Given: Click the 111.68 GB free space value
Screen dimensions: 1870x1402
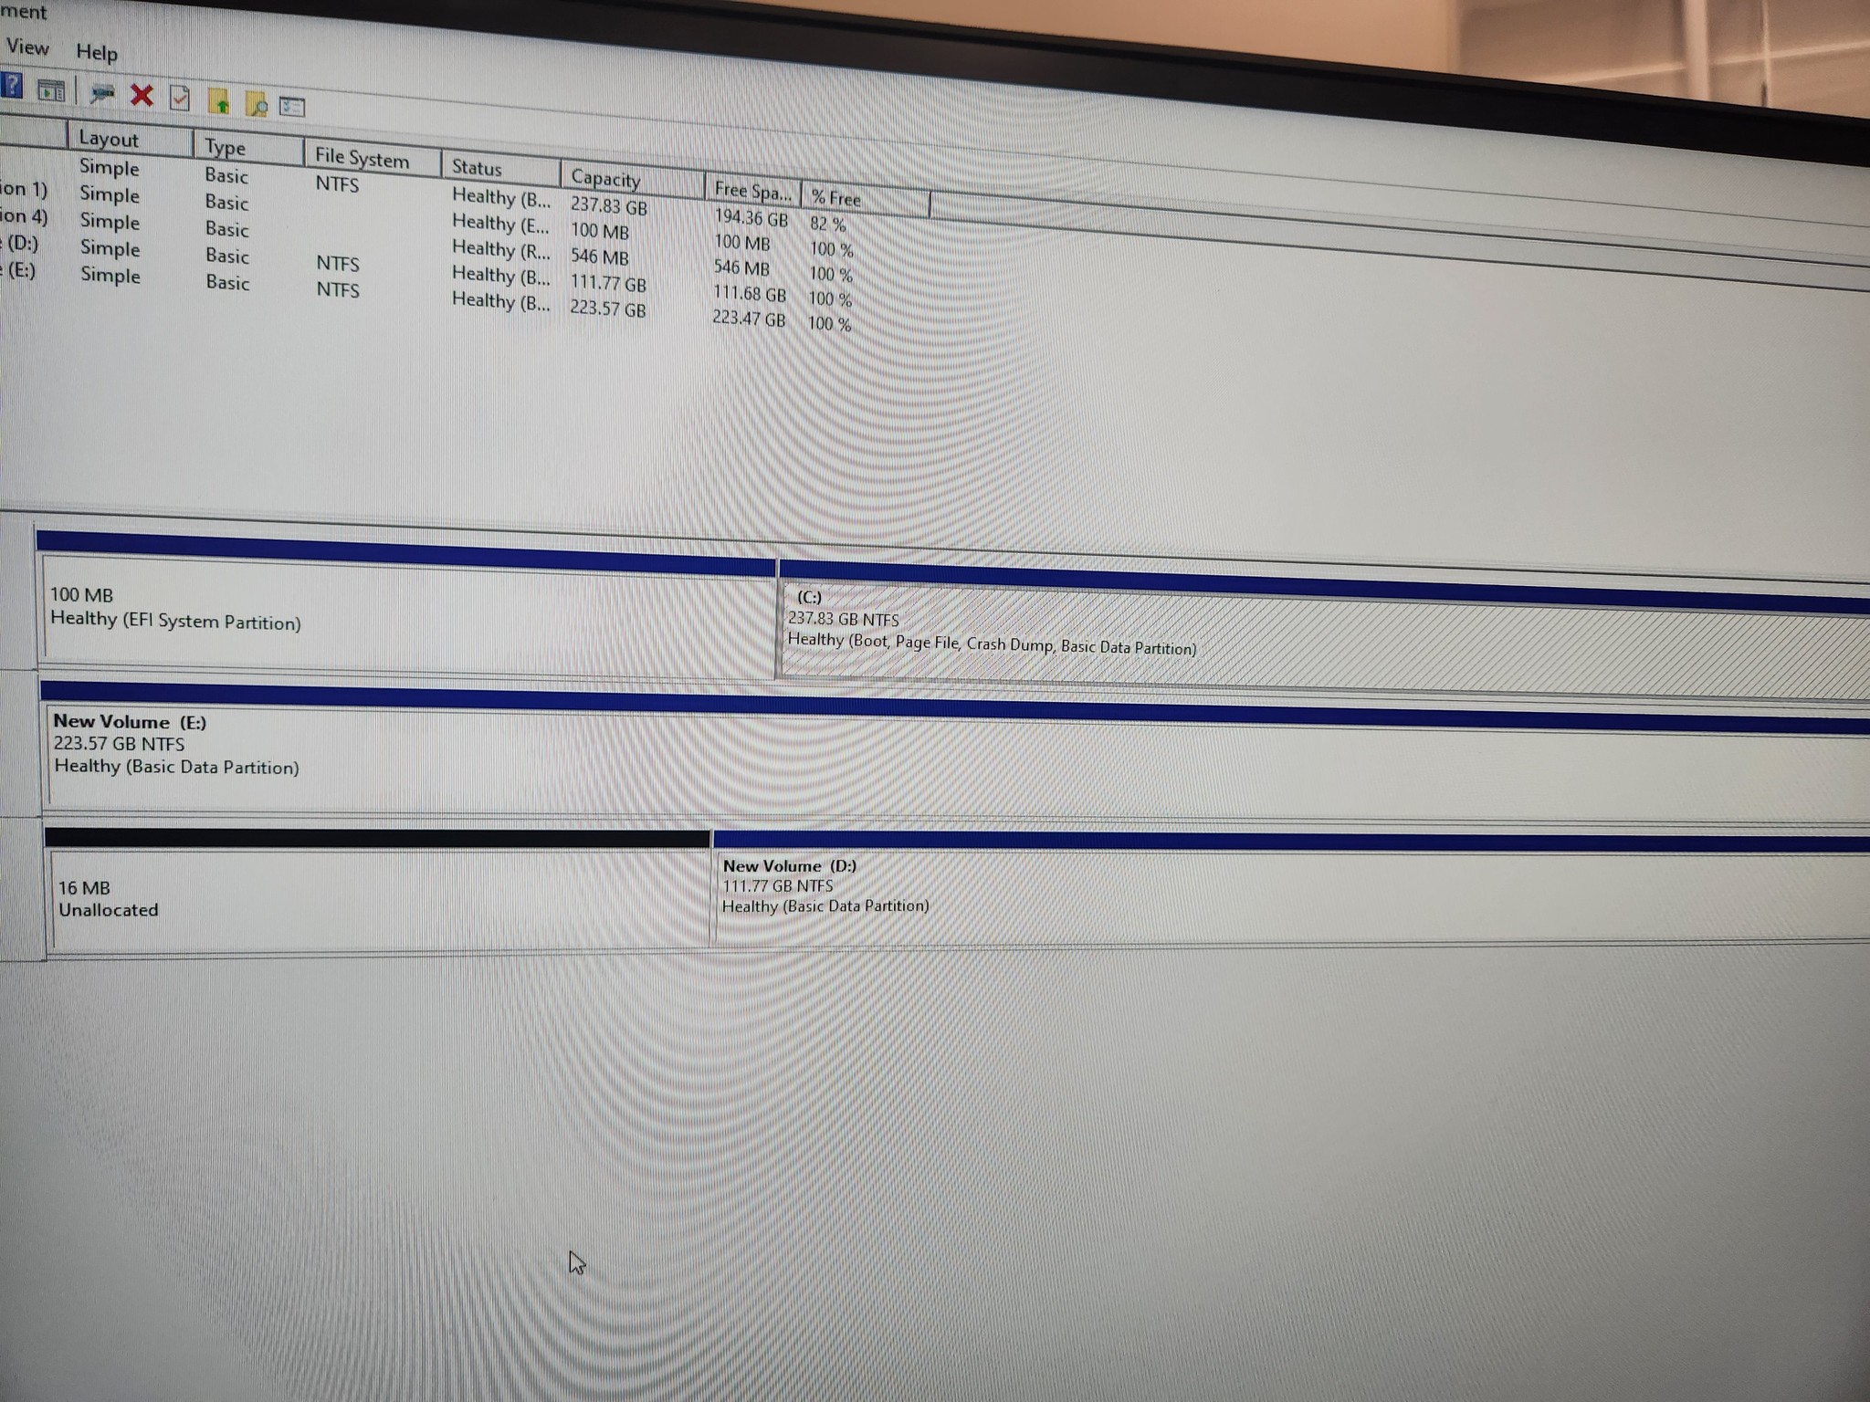Looking at the screenshot, I should [x=750, y=294].
